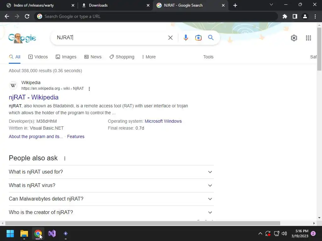Open the taskbar clock and date
The height and width of the screenshot is (241, 322).
click(300, 233)
